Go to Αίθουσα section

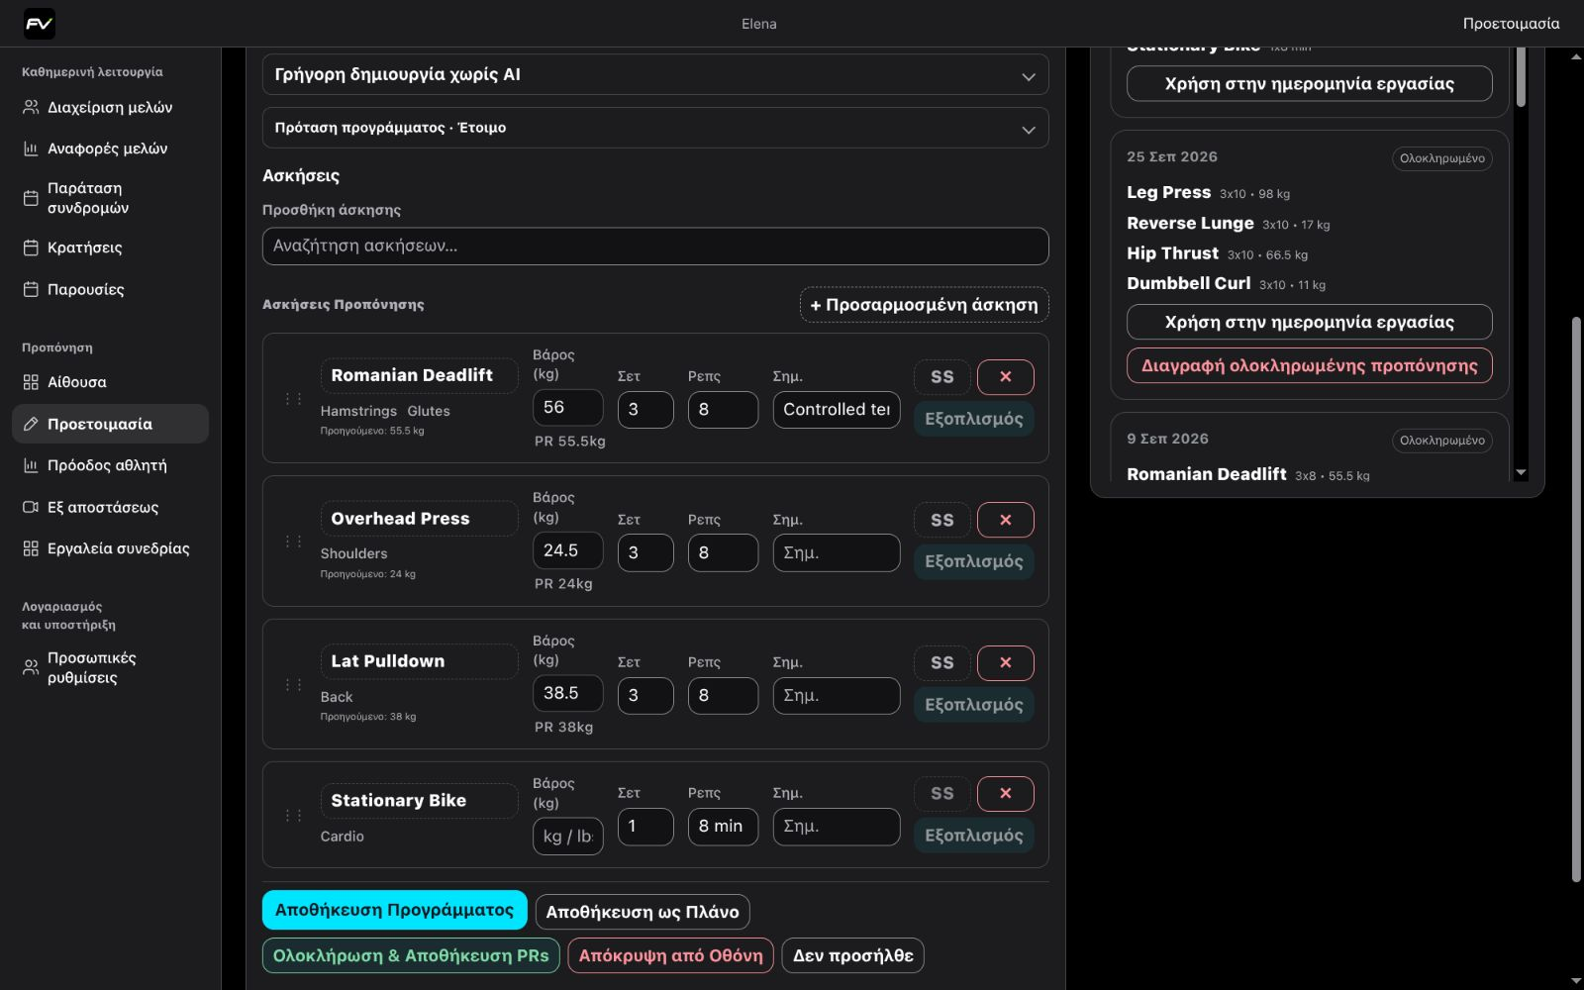[110, 382]
